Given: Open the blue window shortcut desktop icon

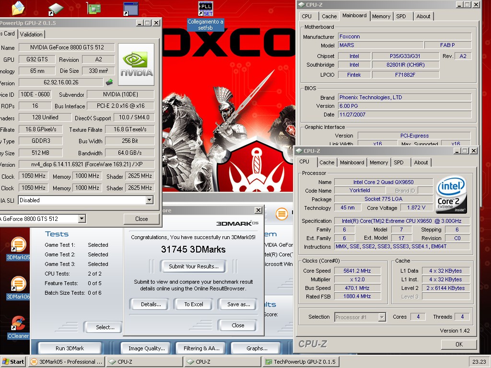Looking at the screenshot, I should click(x=130, y=9).
